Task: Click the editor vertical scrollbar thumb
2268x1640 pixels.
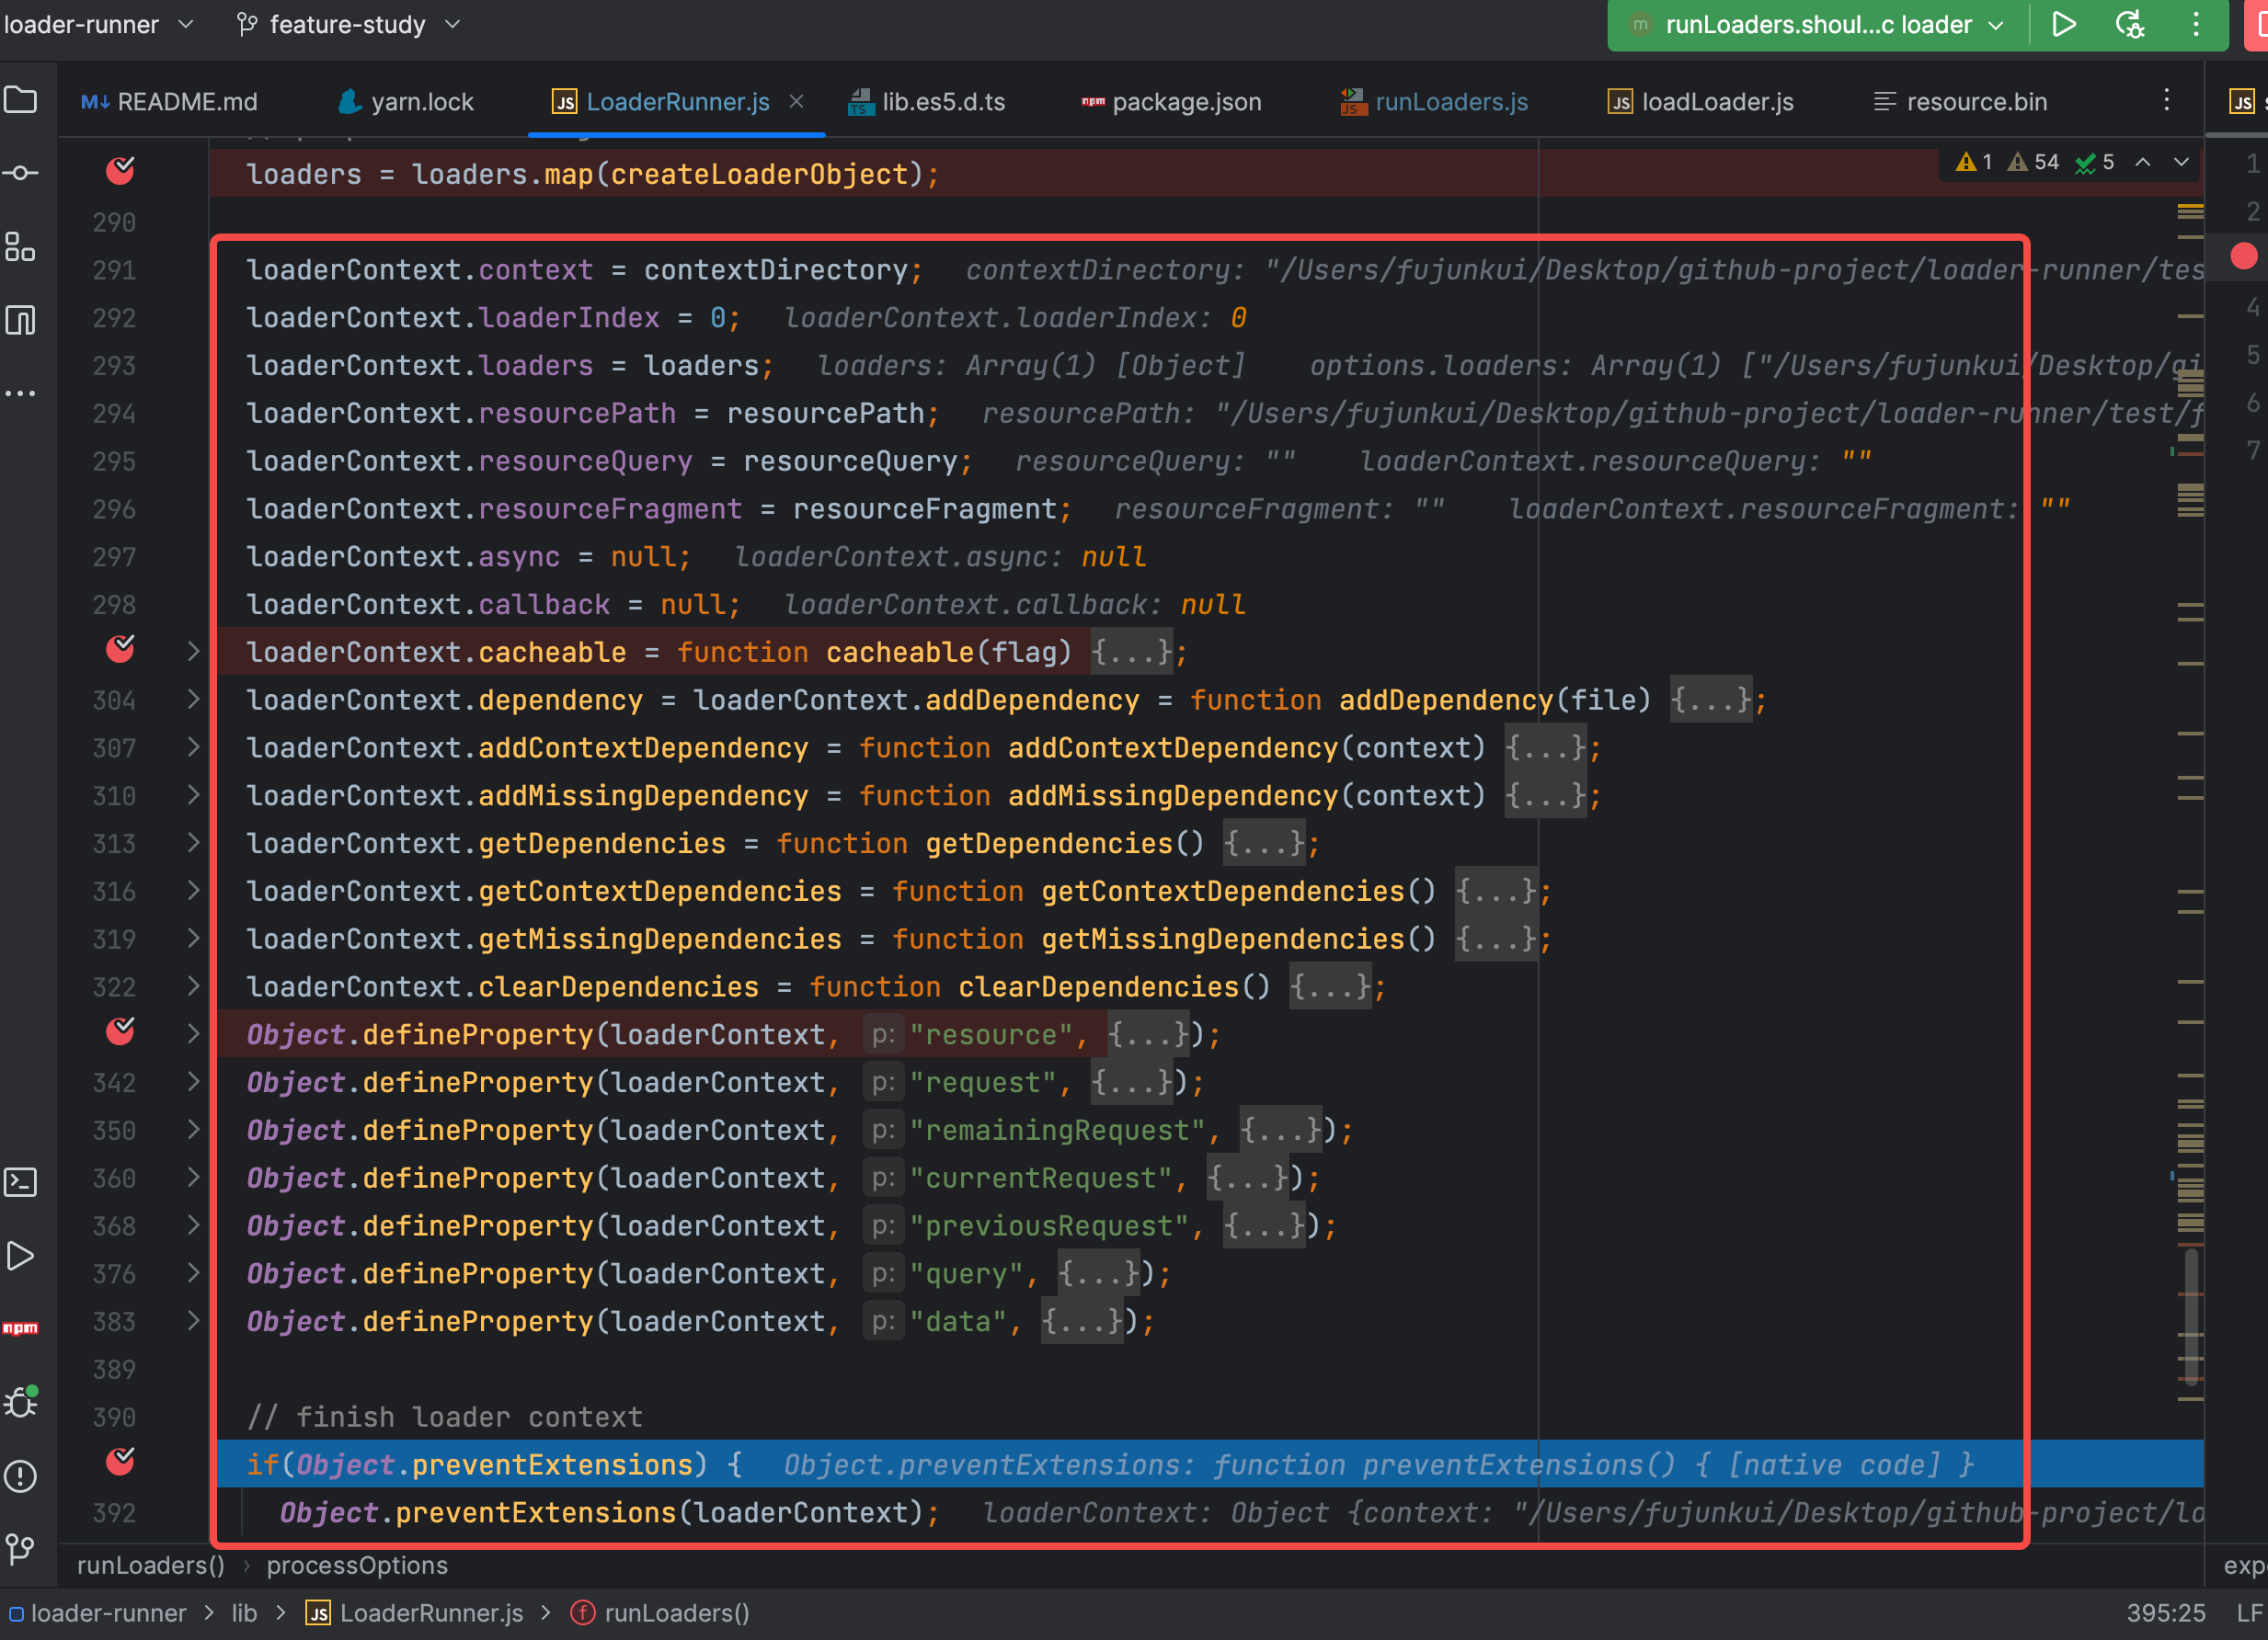Action: pos(2190,1317)
